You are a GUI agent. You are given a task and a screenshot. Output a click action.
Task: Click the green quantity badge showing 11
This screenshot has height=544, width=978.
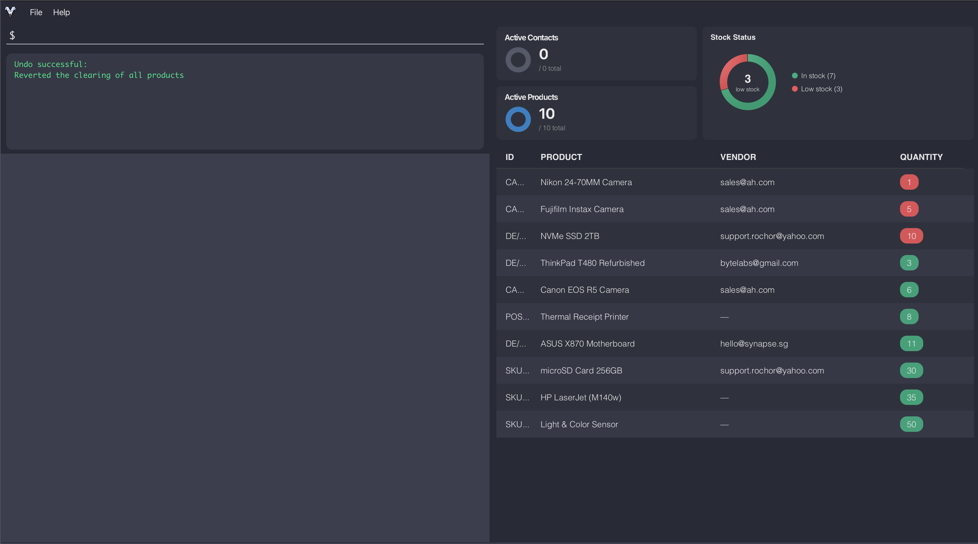[x=911, y=343]
